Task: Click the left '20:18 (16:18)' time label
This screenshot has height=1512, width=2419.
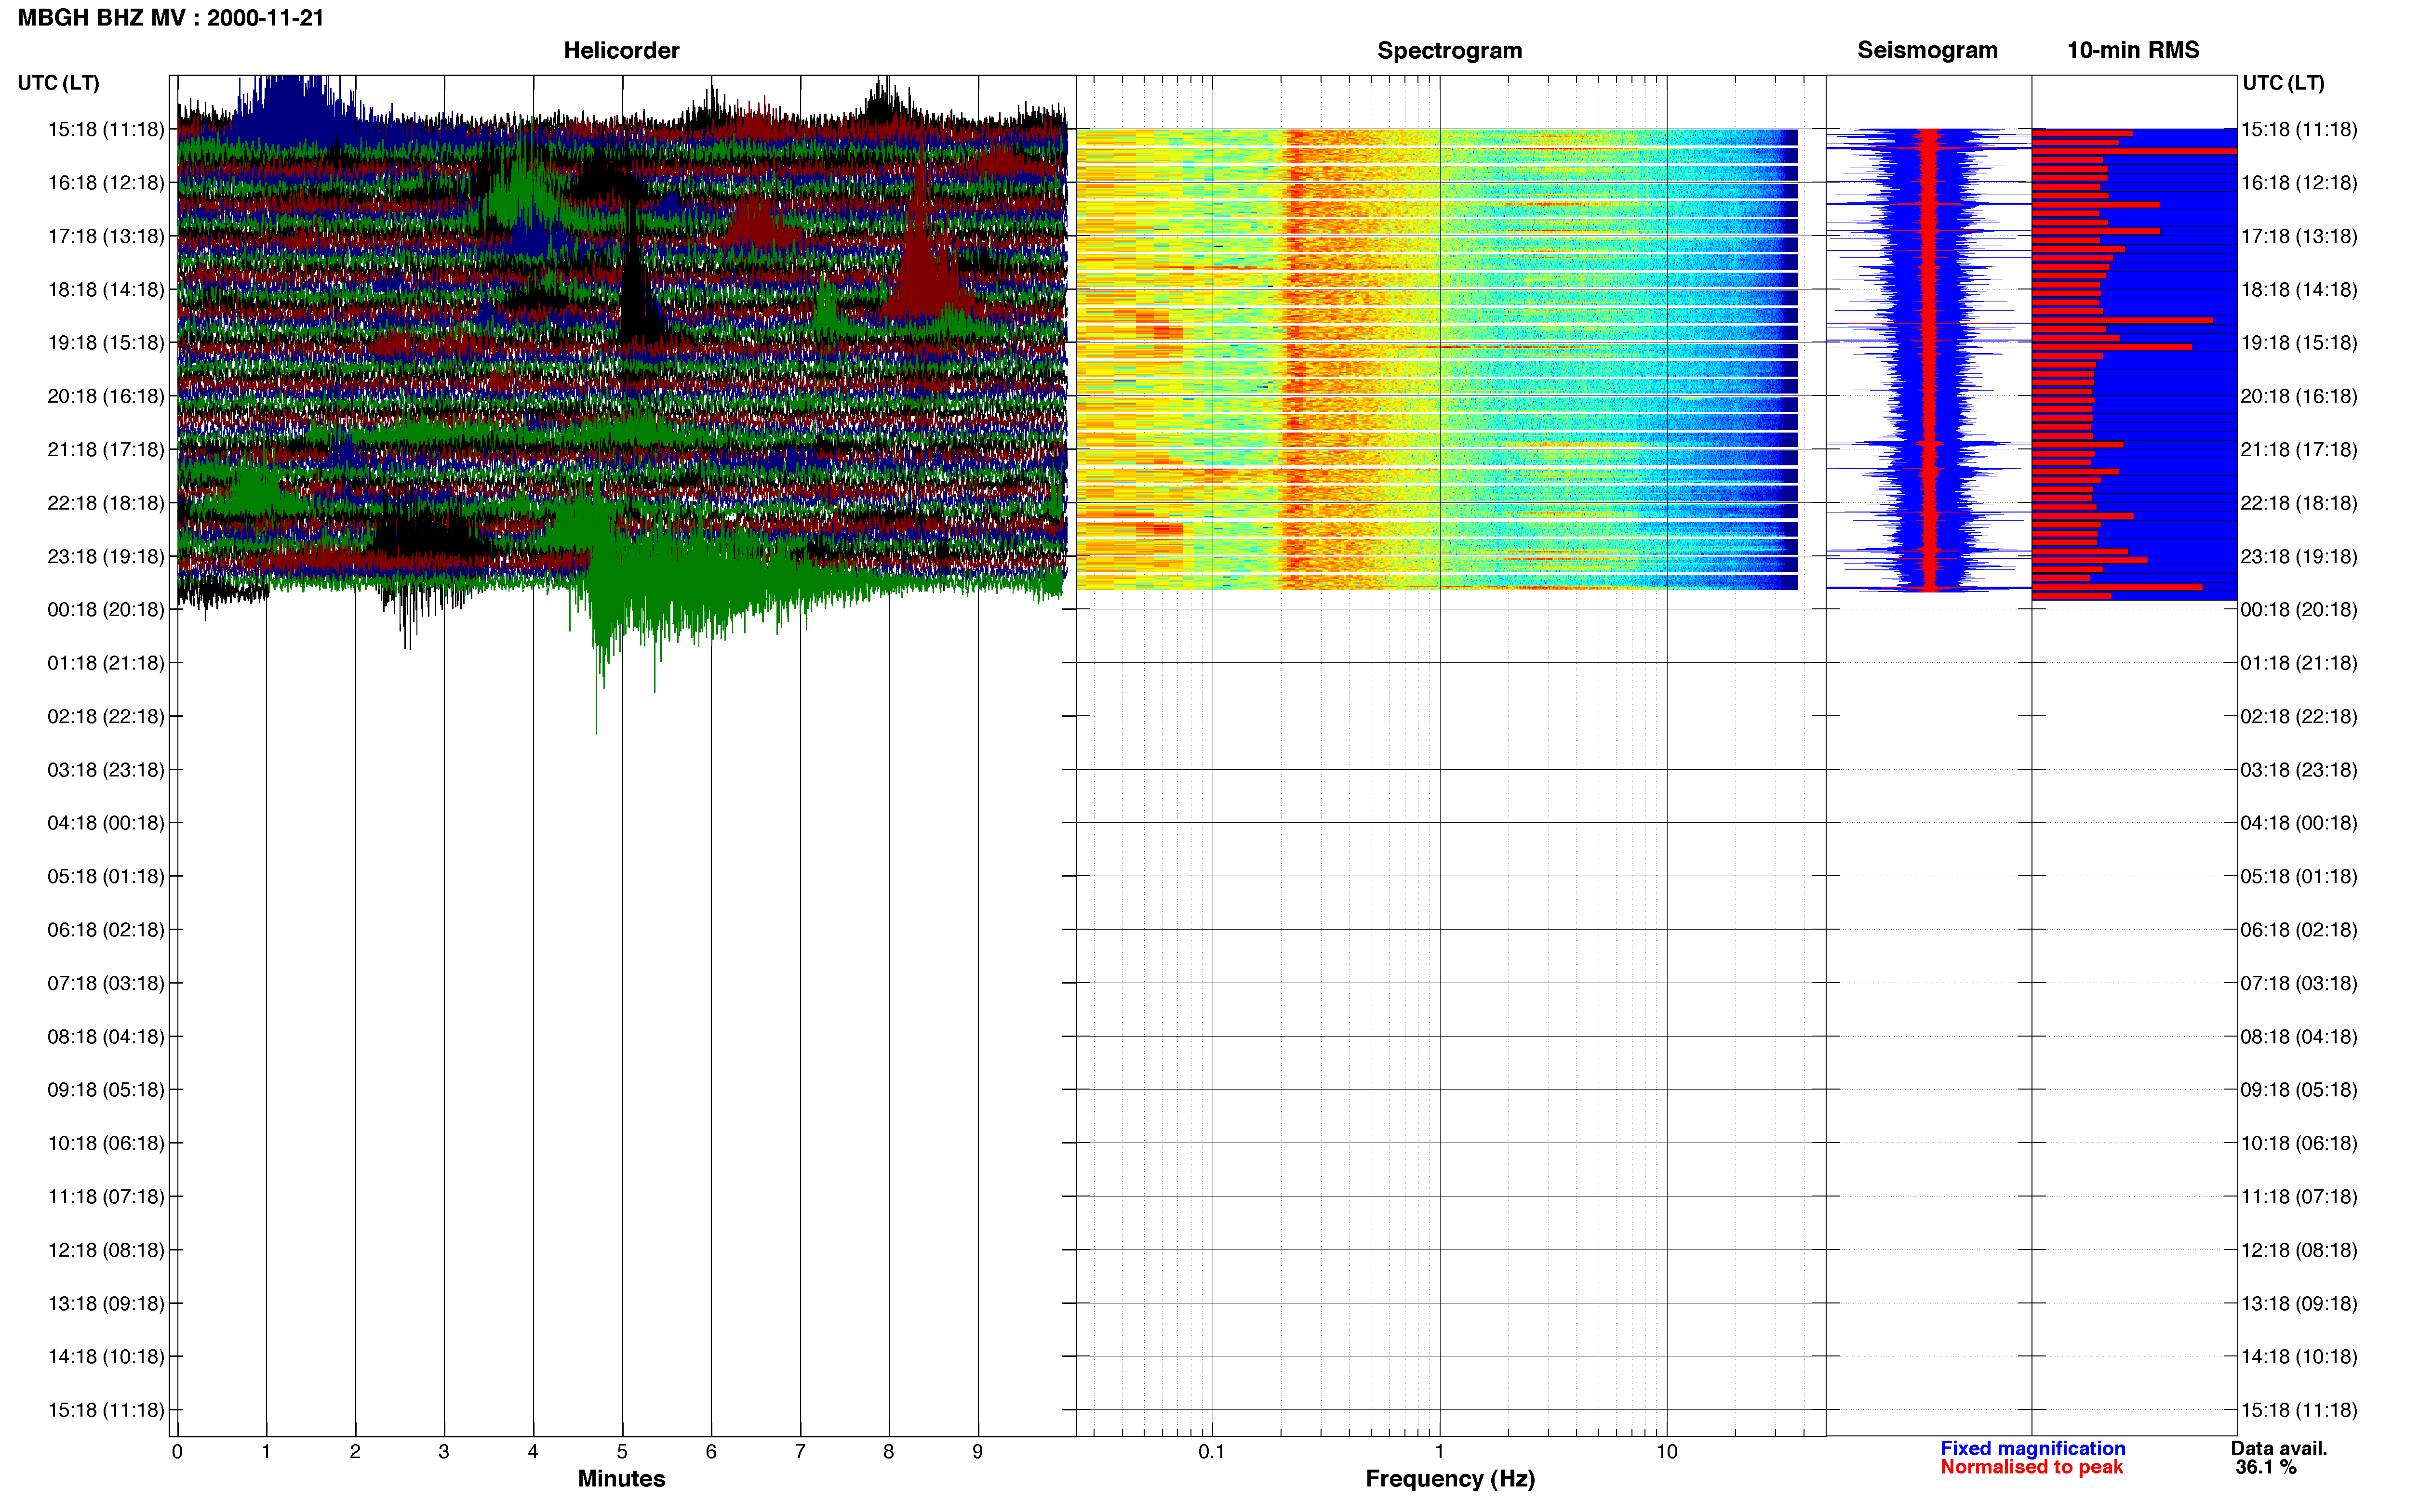Action: [x=106, y=396]
